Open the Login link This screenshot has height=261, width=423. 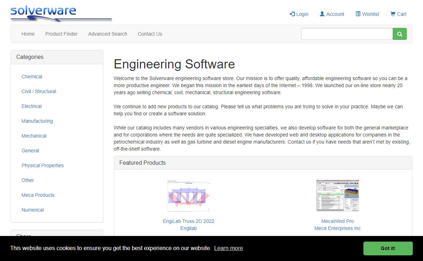click(x=299, y=14)
